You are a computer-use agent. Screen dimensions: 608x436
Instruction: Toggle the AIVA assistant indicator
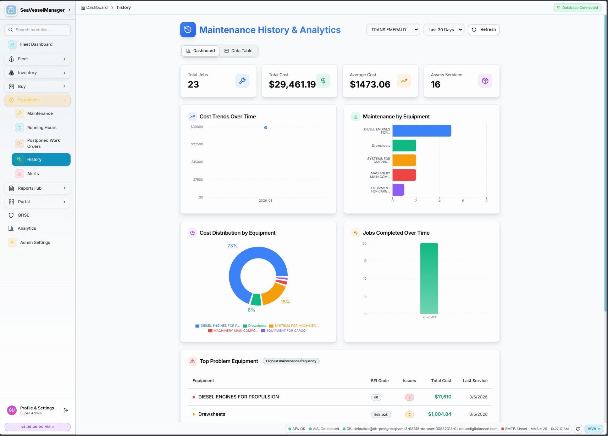click(593, 429)
